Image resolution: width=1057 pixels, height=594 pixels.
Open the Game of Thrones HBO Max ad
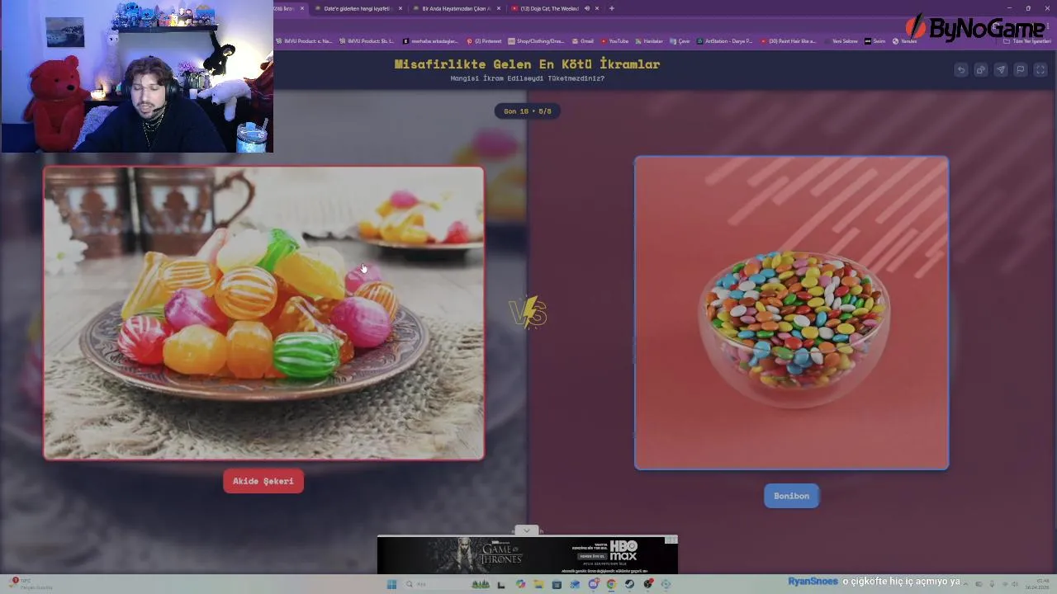[x=527, y=555]
